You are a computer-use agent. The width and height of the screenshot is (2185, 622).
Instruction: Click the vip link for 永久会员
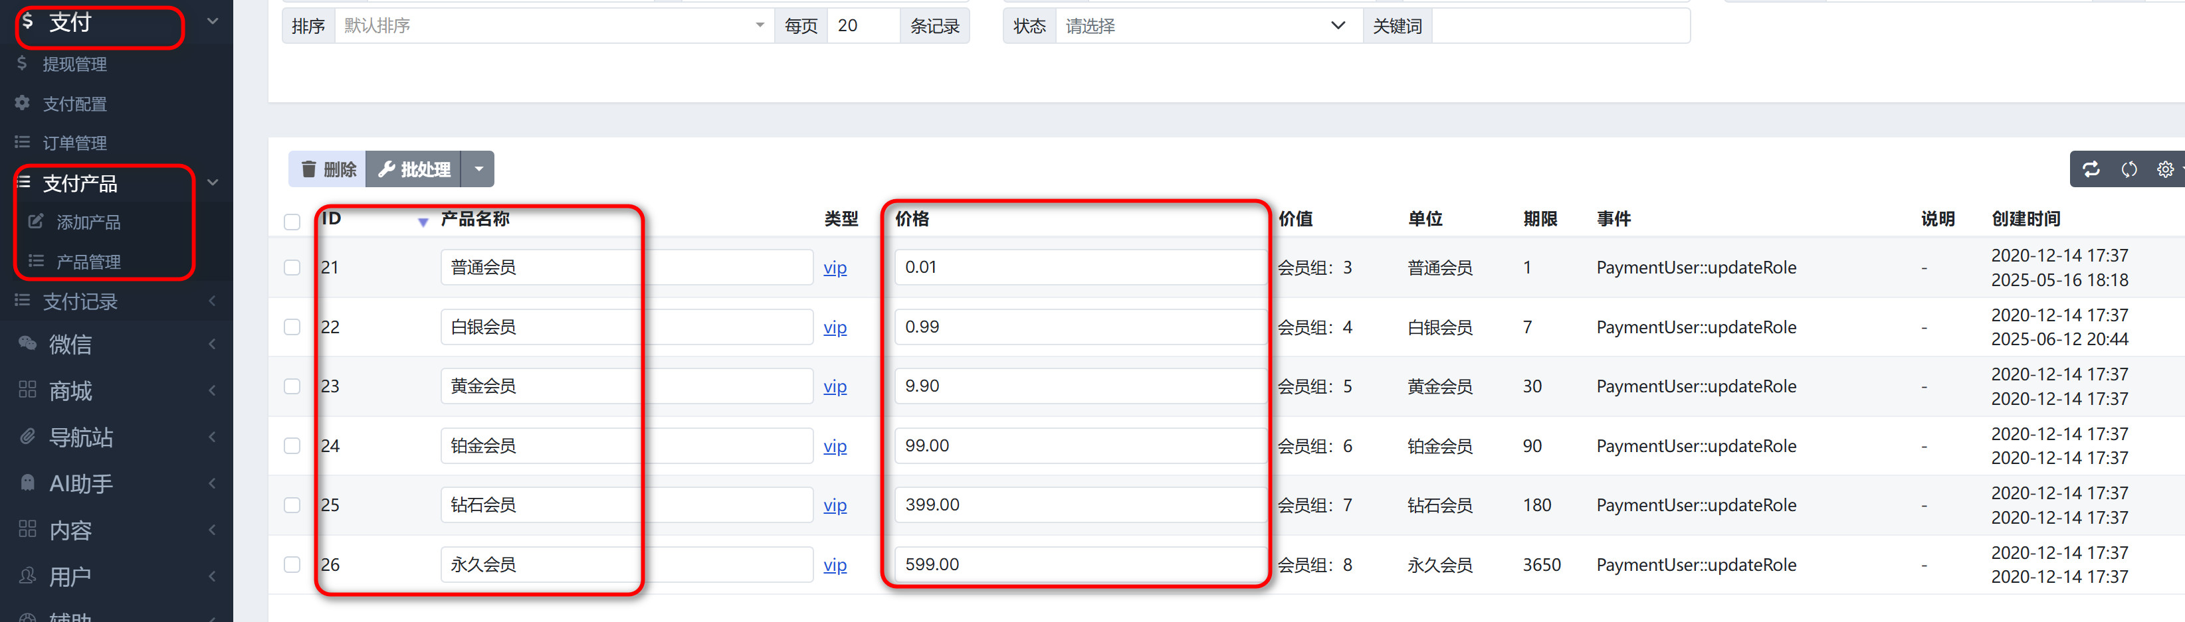click(835, 564)
